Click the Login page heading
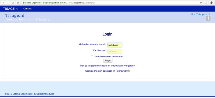Screen dimensions: 215x98 point(107,34)
